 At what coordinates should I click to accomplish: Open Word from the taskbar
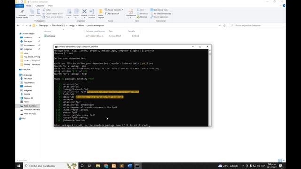coord(130,166)
